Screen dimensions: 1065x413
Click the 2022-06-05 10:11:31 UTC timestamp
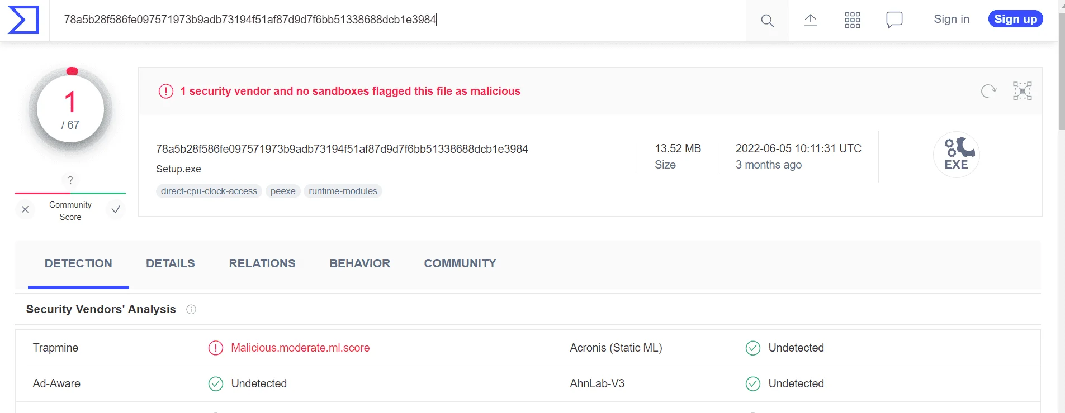tap(798, 148)
